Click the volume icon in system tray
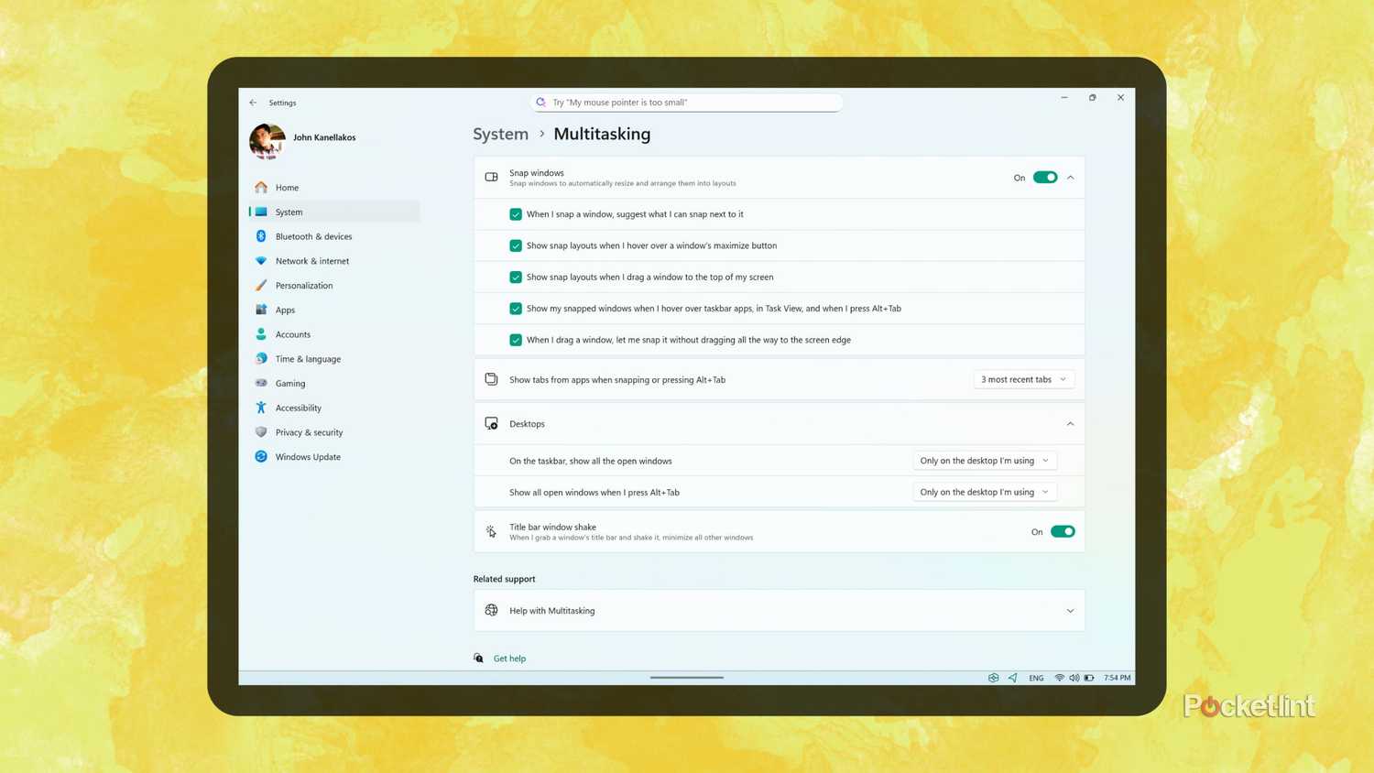Viewport: 1374px width, 773px height. [1074, 678]
